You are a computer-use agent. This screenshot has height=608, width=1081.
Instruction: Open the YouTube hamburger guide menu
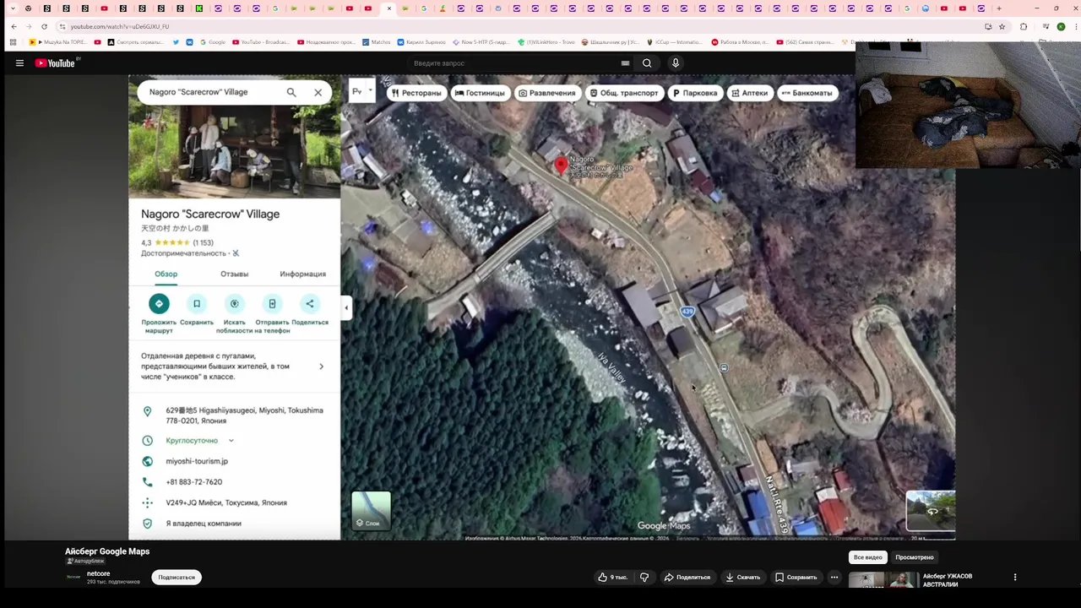click(19, 63)
